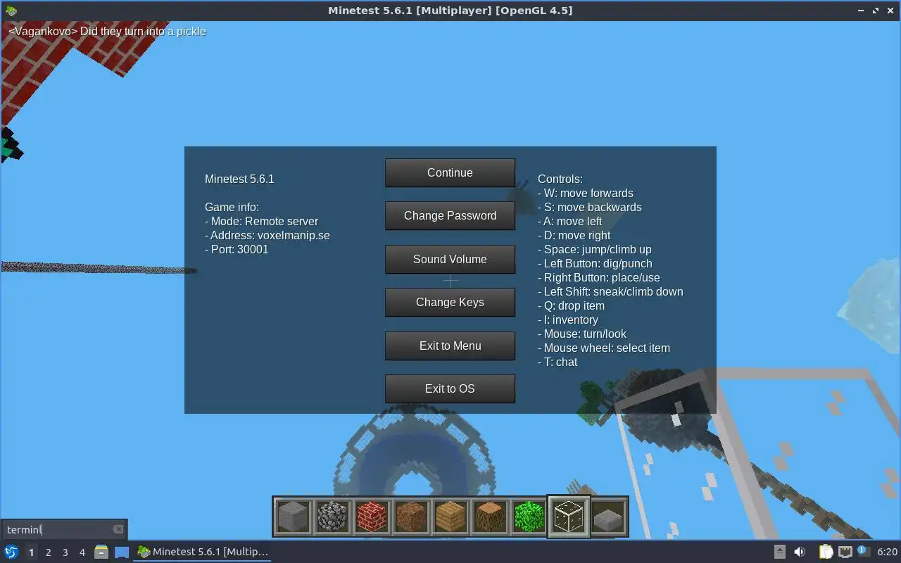Screen dimensions: 901x563
Task: Click the 'W: move forwards' control line
Action: pos(586,193)
